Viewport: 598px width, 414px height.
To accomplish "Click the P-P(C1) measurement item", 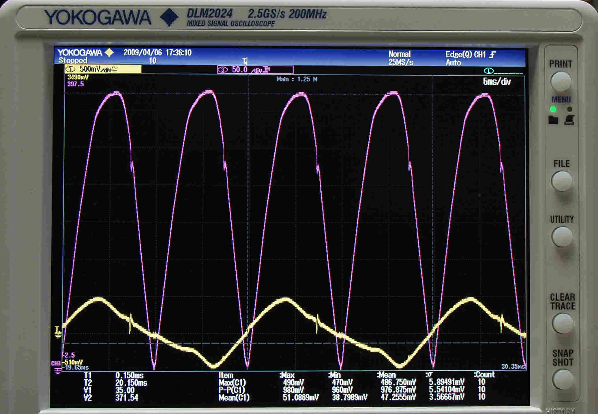I will [x=232, y=390].
